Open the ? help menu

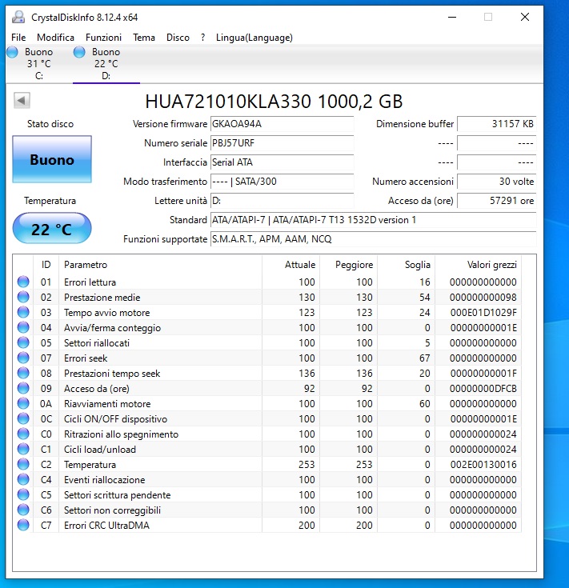pos(202,38)
